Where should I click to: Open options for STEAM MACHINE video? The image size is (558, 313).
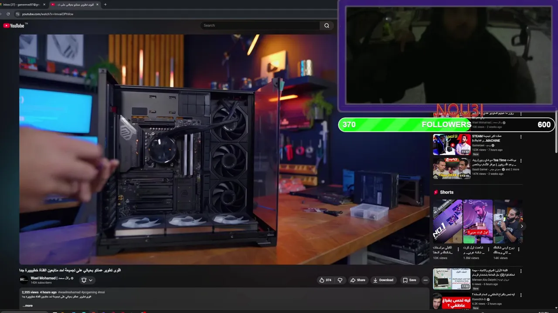tap(521, 137)
